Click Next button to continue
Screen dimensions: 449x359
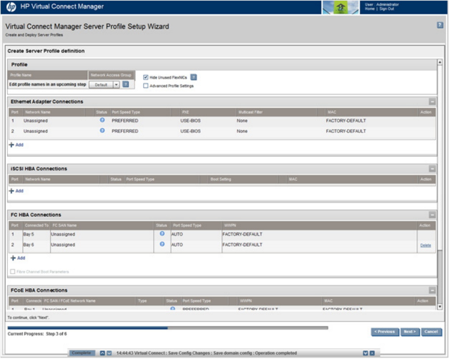click(x=410, y=332)
